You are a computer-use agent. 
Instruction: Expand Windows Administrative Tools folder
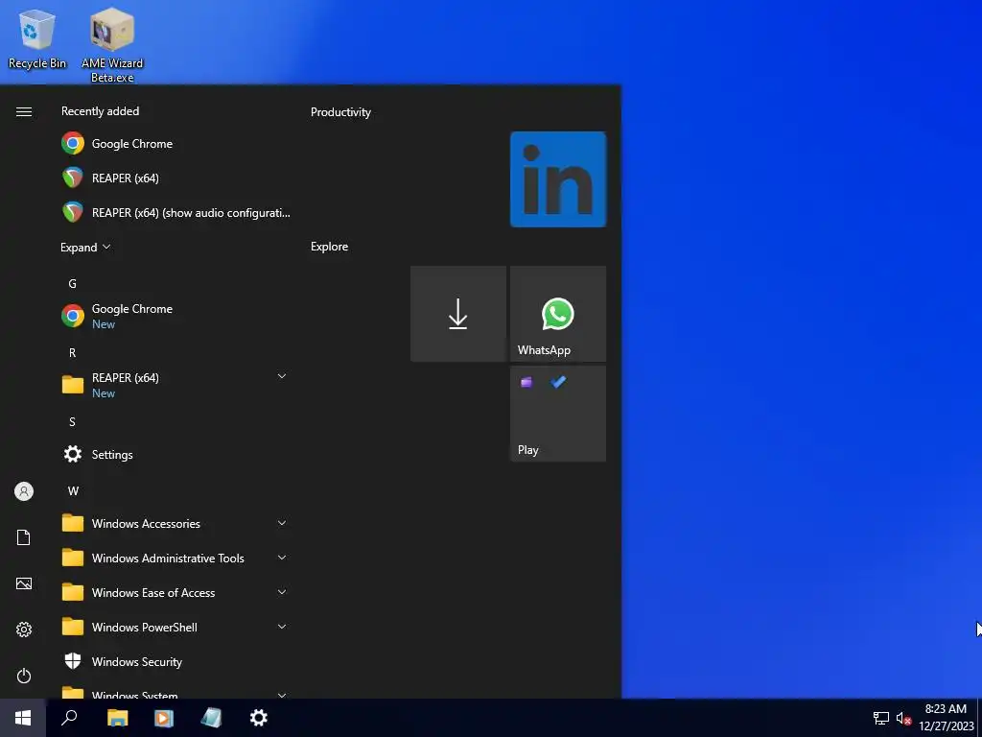pyautogui.click(x=175, y=558)
